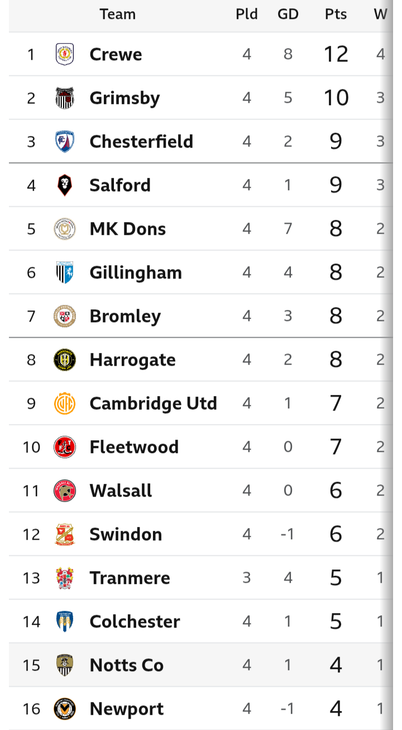Click the GD column header
Screen dimensions: 402x730
288,15
